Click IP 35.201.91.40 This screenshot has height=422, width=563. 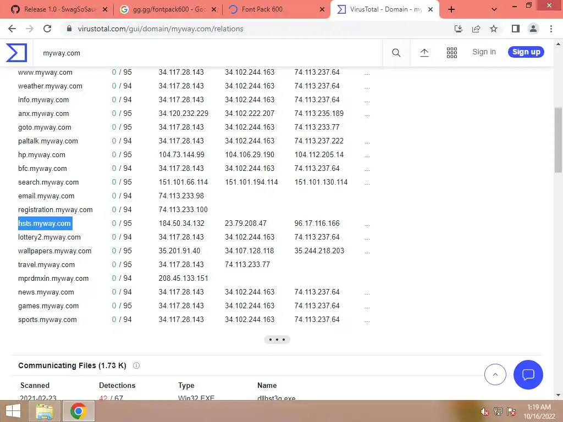[179, 251]
